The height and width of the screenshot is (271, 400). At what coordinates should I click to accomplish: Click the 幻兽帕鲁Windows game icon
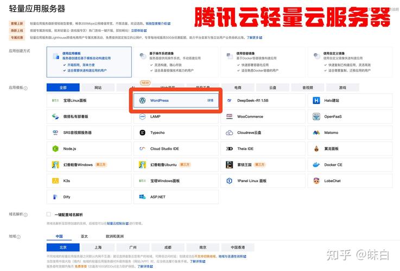[55, 165]
